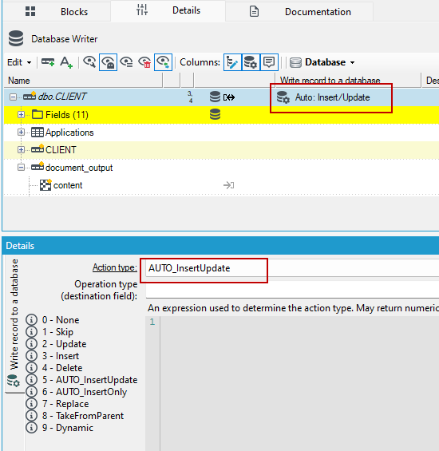Toggle the tree edit column button
The image size is (439, 451).
(x=232, y=62)
